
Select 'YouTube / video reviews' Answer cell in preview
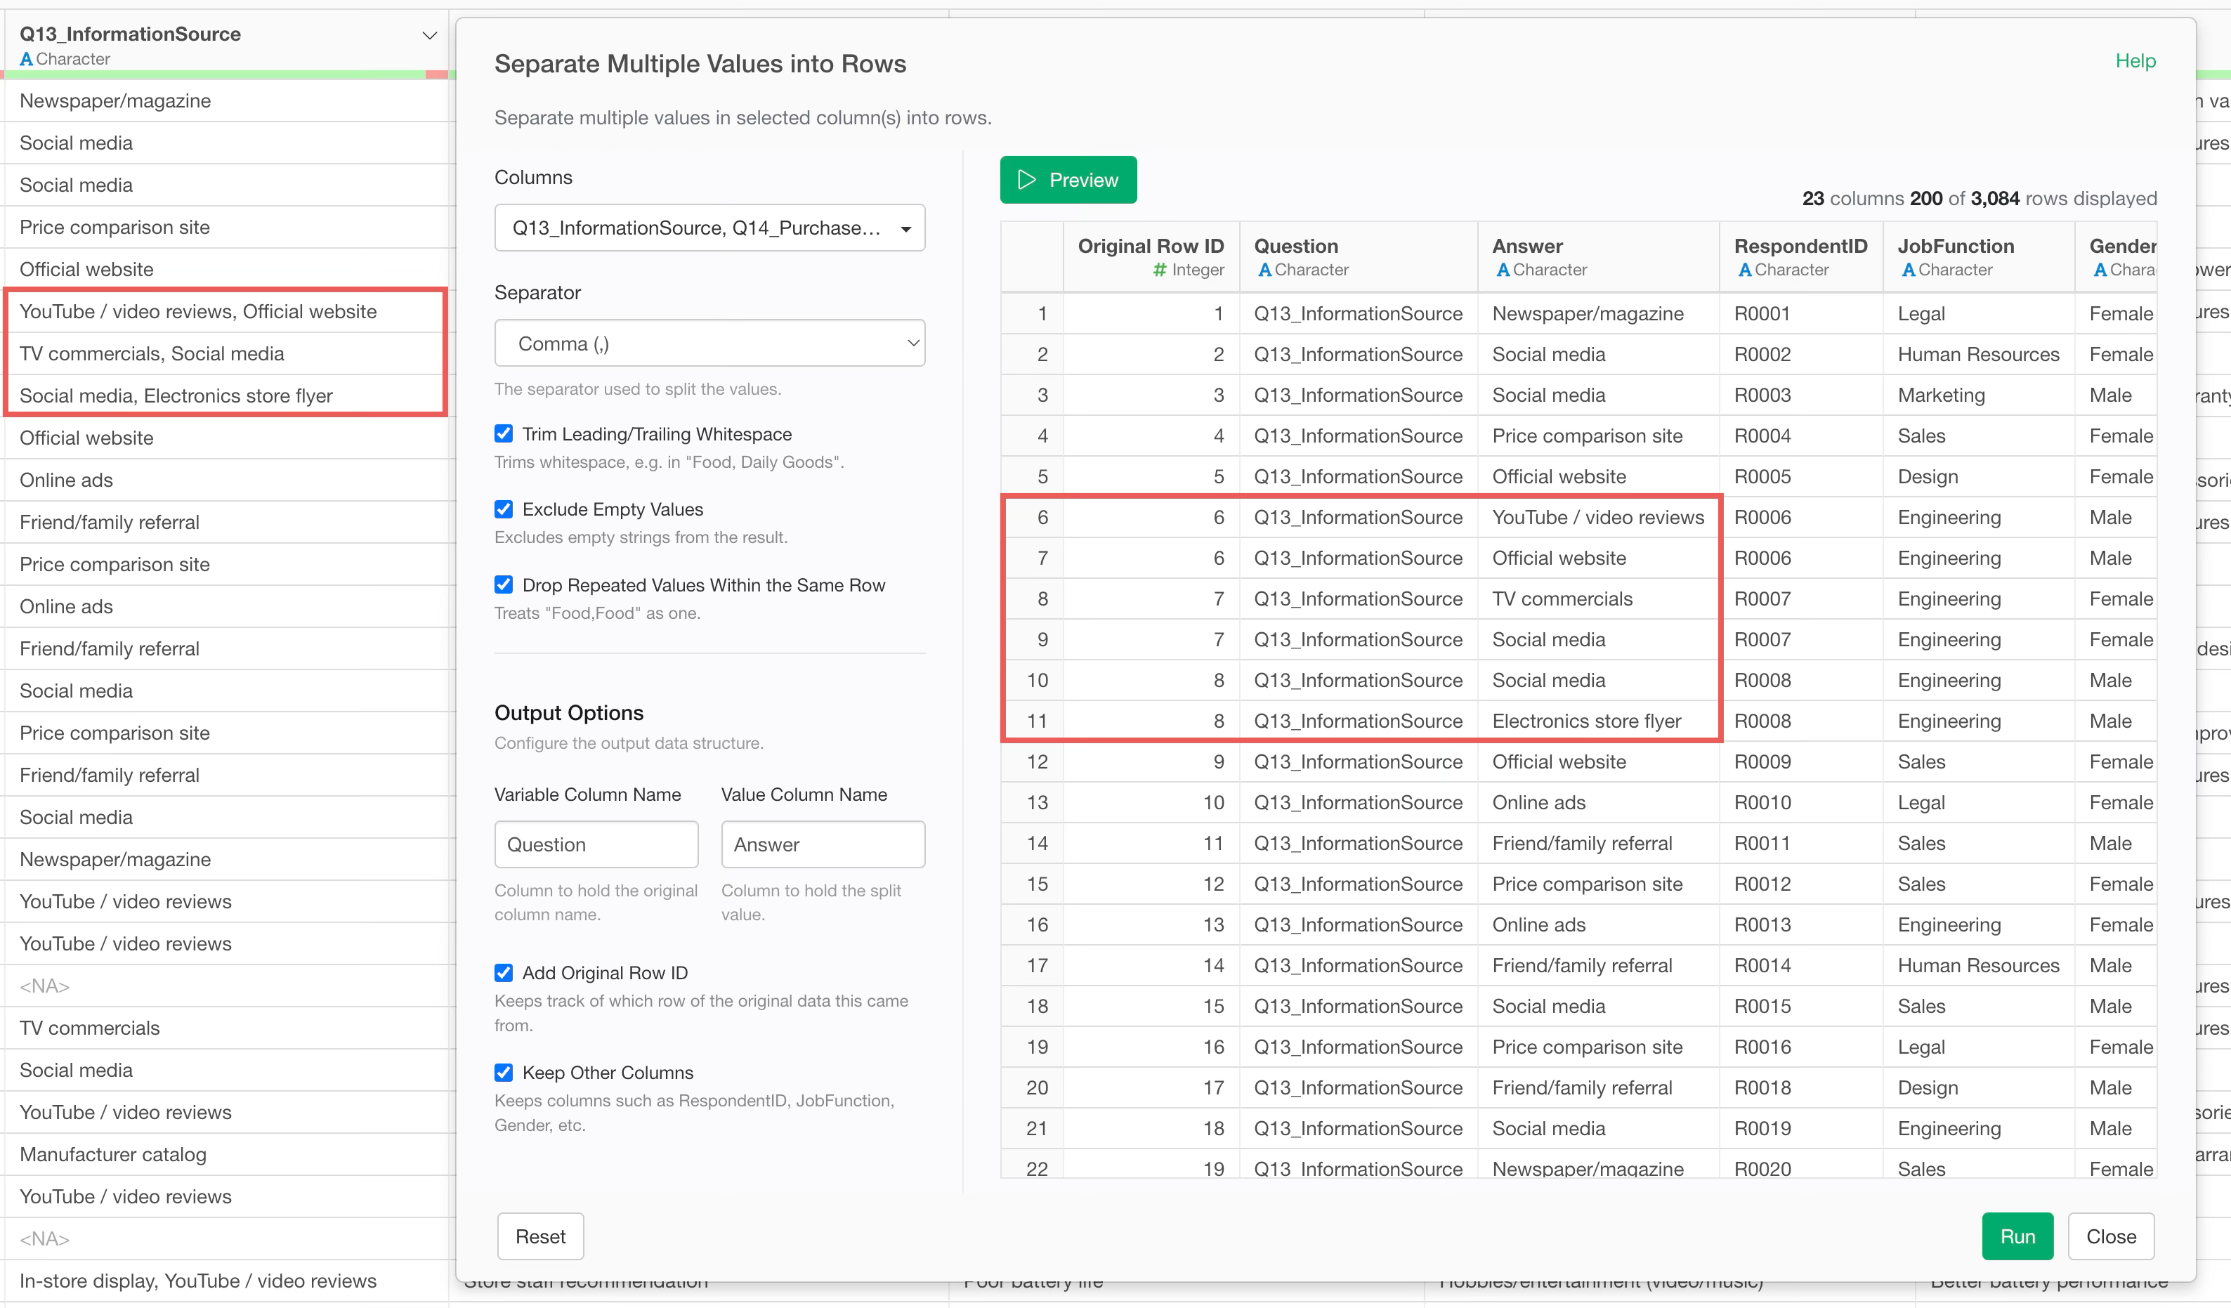[1598, 517]
